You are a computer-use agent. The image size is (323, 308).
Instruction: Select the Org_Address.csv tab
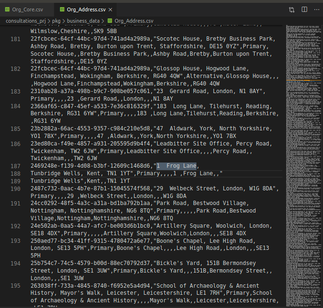(86, 9)
